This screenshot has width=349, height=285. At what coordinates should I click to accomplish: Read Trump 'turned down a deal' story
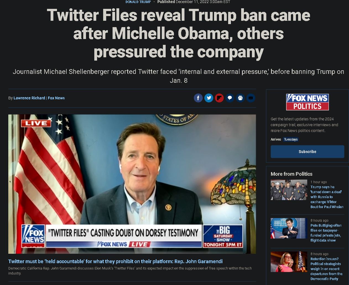pos(327,197)
